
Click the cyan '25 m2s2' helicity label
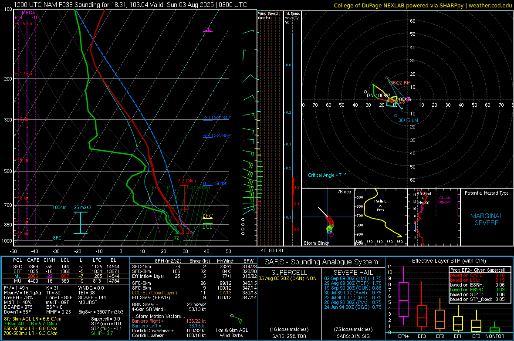(x=83, y=208)
